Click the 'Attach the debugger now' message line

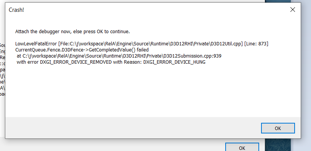pyautogui.click(x=72, y=31)
